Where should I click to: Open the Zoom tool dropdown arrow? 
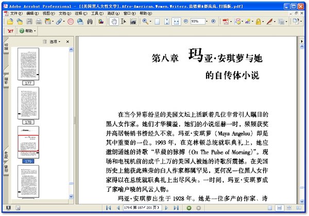click(x=150, y=21)
